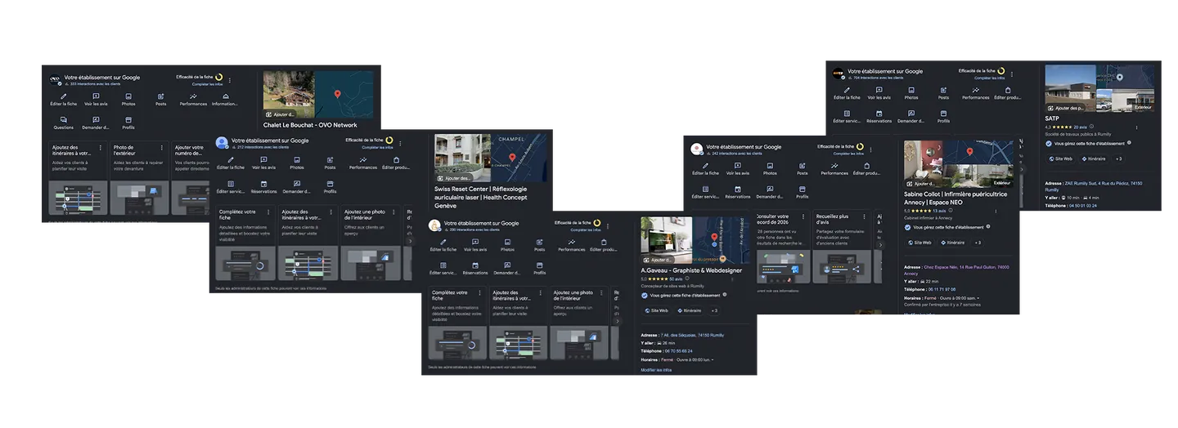Open Voir les avis in Sabine Collot panel

coord(737,169)
